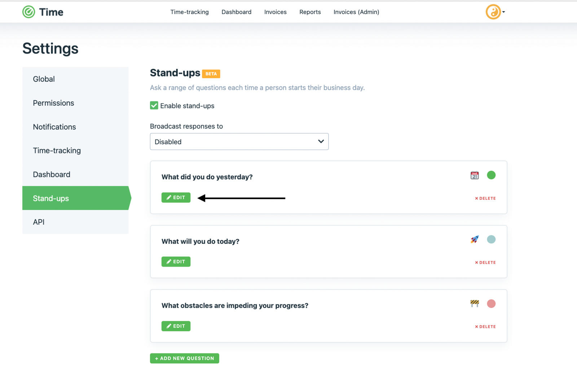Click the BETA badge beside Stand-ups heading

[x=211, y=74]
